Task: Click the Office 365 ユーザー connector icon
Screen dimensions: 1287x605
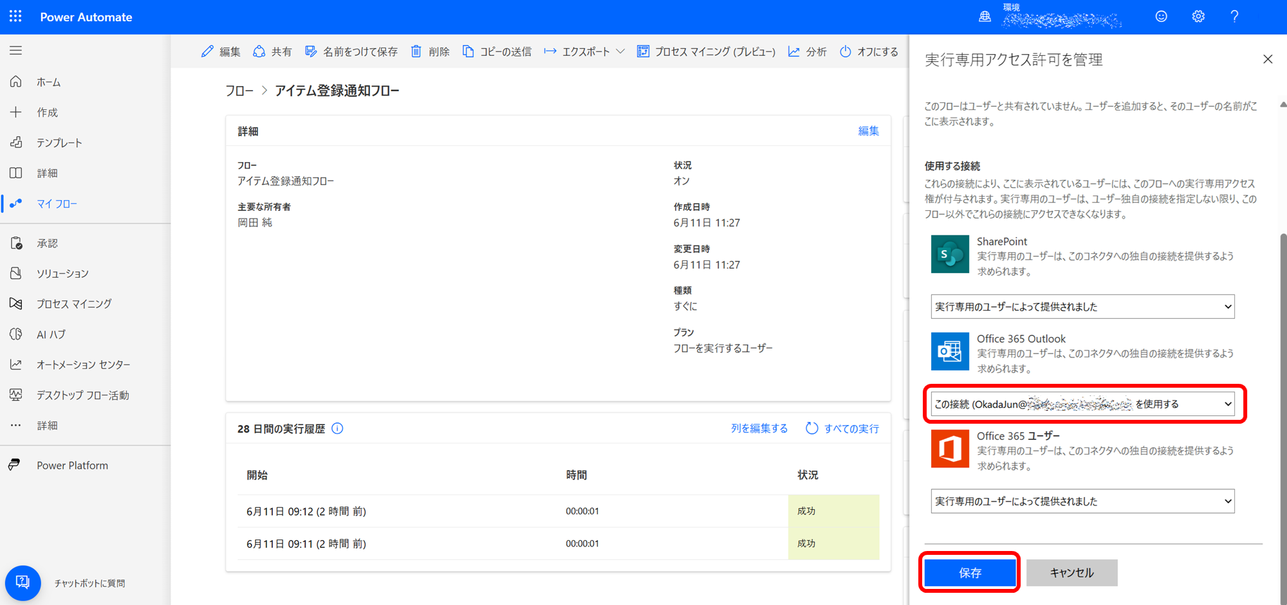Action: click(950, 448)
